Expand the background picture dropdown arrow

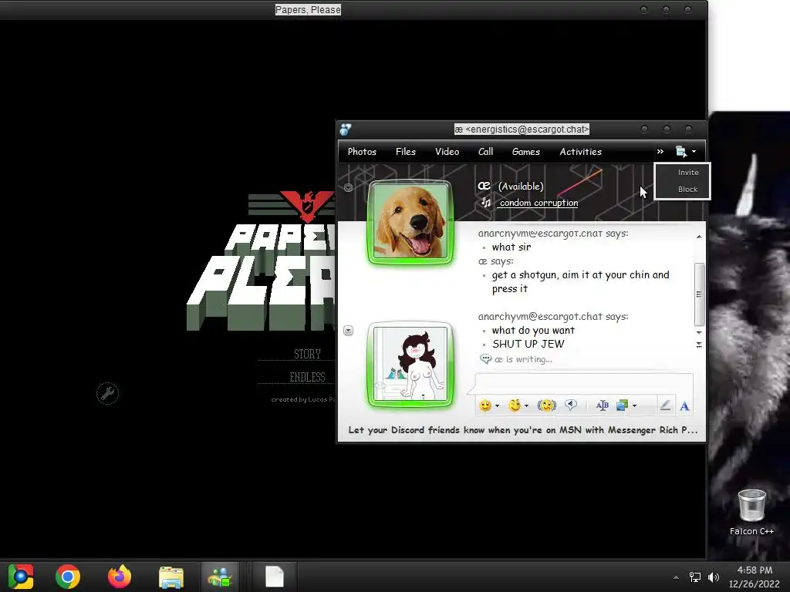634,405
